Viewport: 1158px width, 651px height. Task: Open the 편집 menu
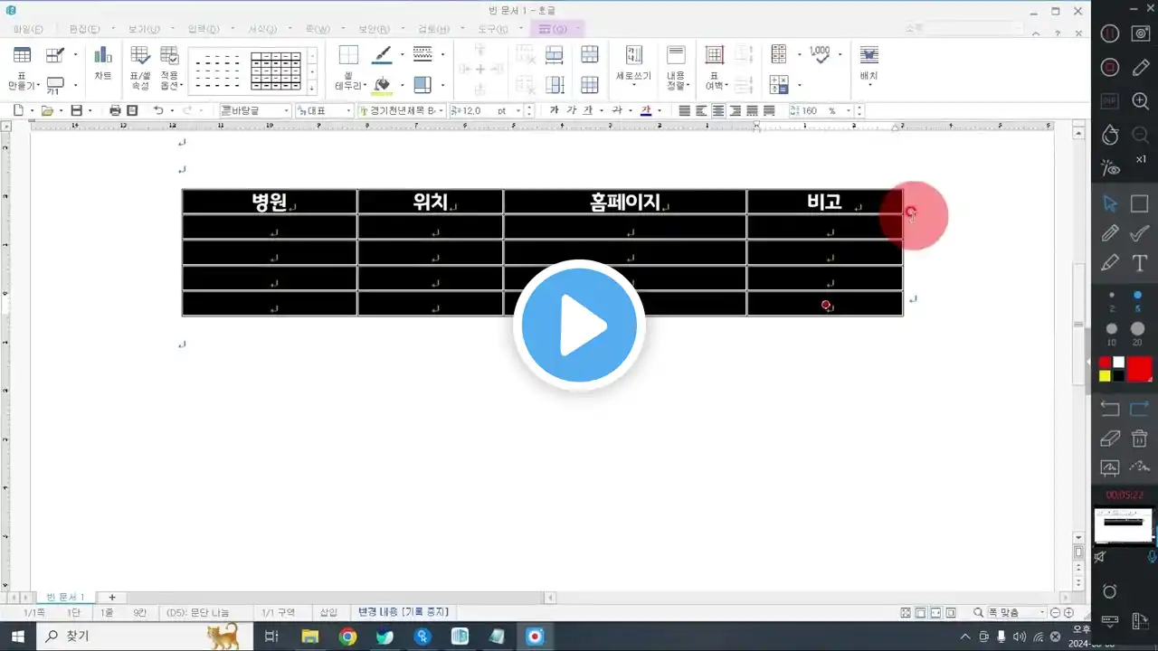[x=84, y=29]
